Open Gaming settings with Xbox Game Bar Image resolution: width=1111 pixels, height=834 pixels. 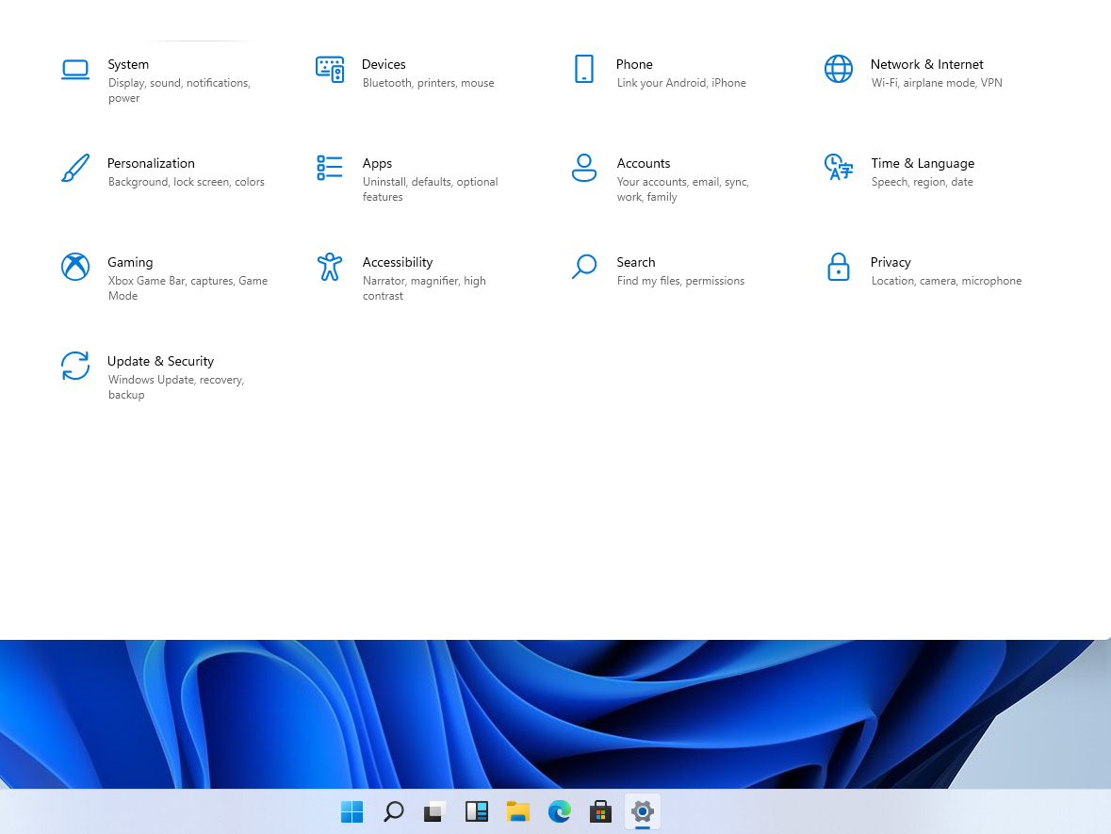tap(130, 262)
